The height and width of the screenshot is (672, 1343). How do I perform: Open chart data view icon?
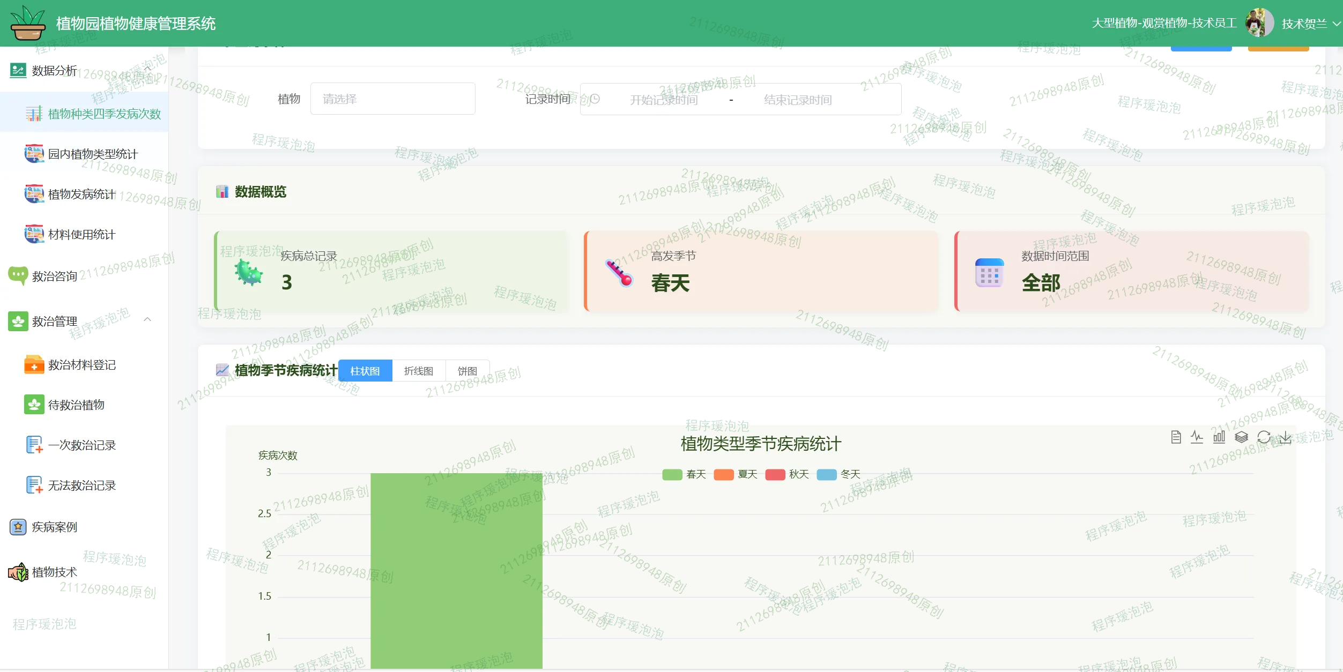pos(1176,437)
